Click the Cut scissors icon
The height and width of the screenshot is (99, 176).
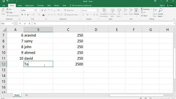click(7, 9)
